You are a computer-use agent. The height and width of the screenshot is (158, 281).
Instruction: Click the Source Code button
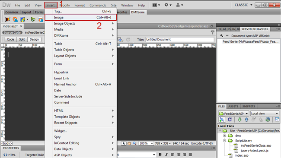pyautogui.click(x=12, y=32)
